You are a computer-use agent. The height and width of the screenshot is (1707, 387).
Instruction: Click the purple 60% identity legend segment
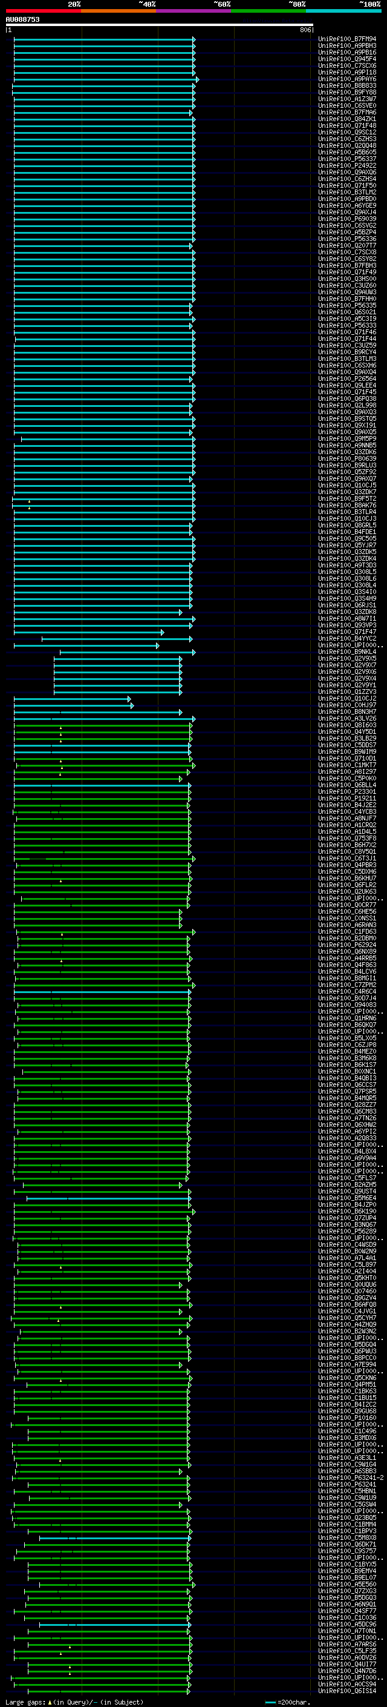pyautogui.click(x=193, y=11)
